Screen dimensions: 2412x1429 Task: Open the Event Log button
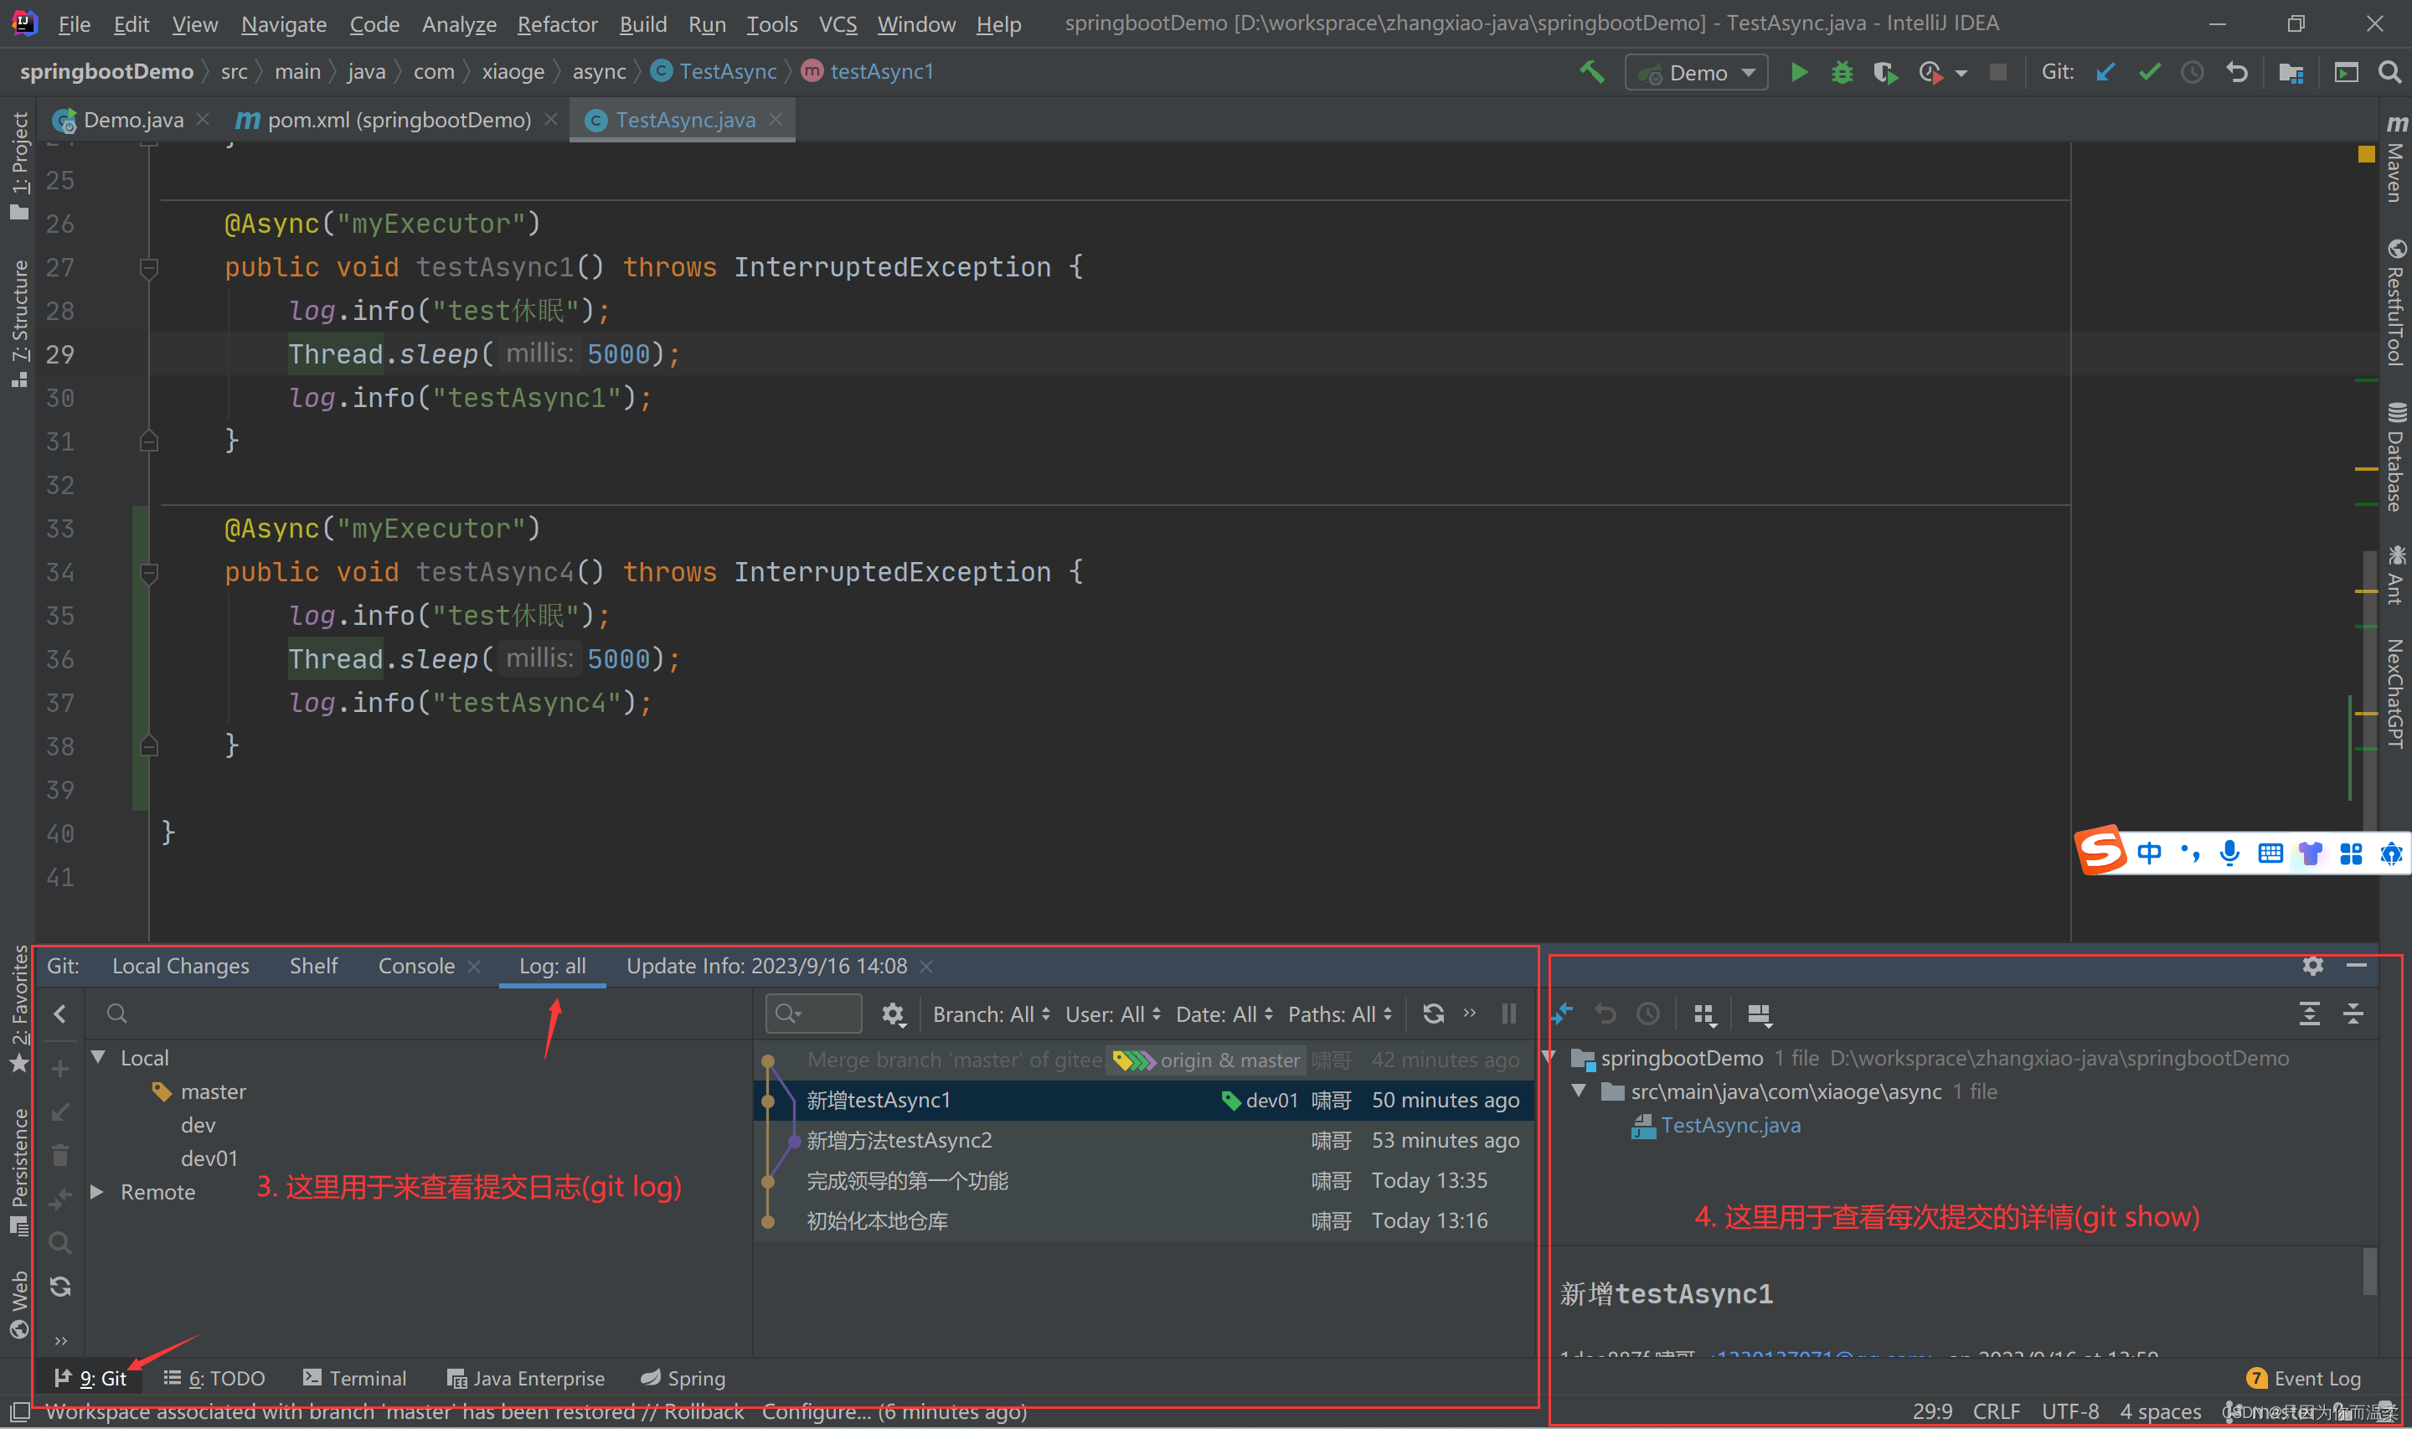point(2303,1378)
